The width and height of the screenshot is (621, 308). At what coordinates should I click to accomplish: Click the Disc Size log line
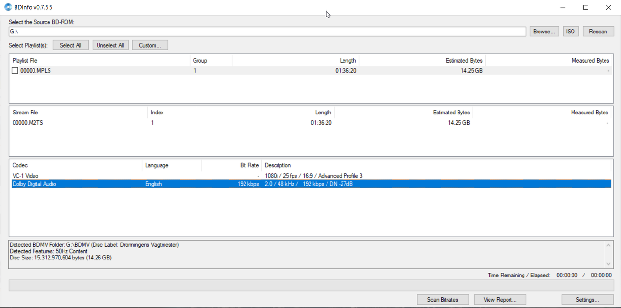tap(61, 258)
